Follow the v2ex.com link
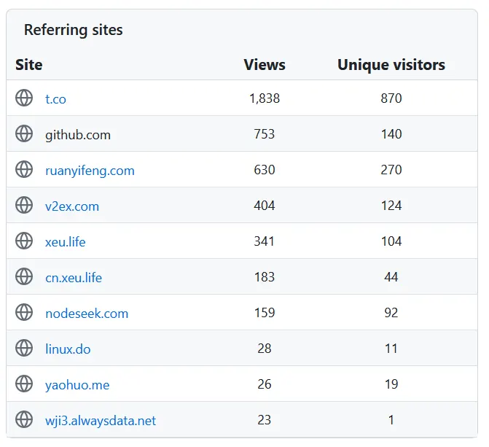Image resolution: width=489 pixels, height=447 pixels. click(x=72, y=206)
